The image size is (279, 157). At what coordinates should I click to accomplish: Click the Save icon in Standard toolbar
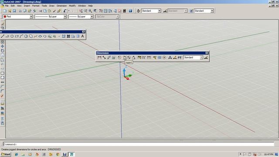(14, 11)
